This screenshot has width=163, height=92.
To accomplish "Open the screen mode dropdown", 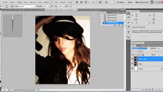I will [x=107, y=2].
